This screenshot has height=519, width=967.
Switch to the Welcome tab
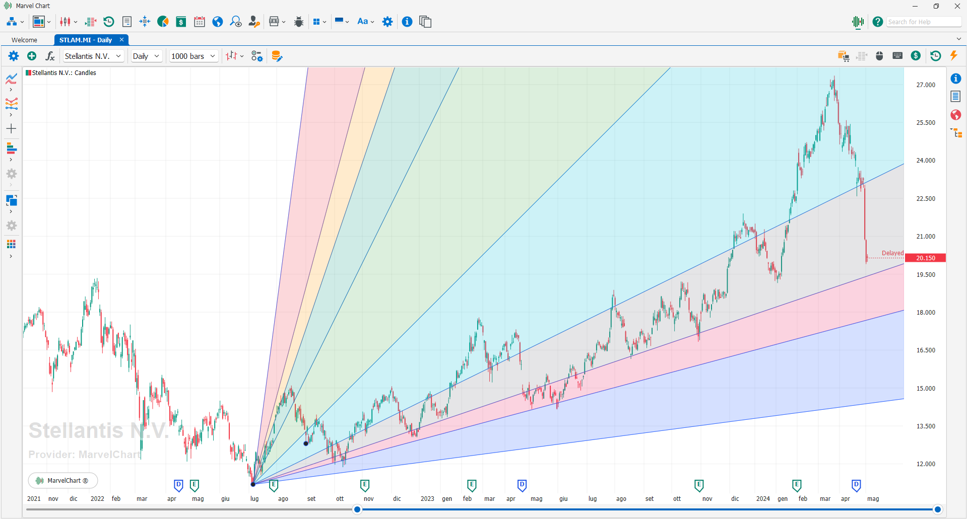(24, 40)
